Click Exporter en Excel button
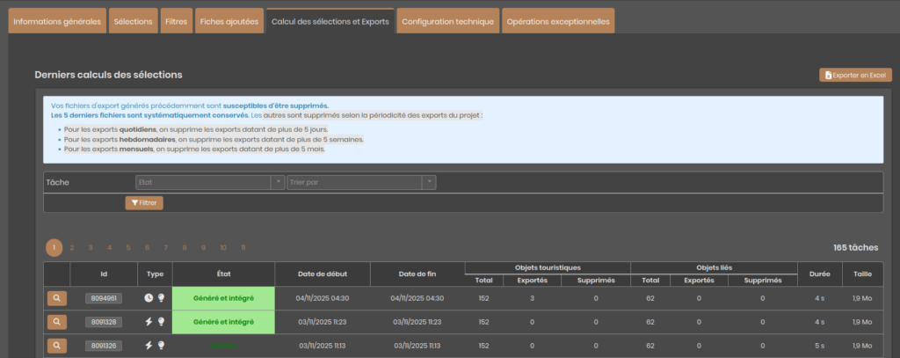Viewport: 900px width, 358px height. 856,76
